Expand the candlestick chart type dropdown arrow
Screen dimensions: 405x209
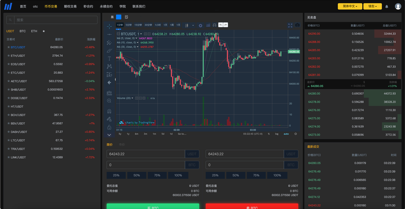[193, 25]
